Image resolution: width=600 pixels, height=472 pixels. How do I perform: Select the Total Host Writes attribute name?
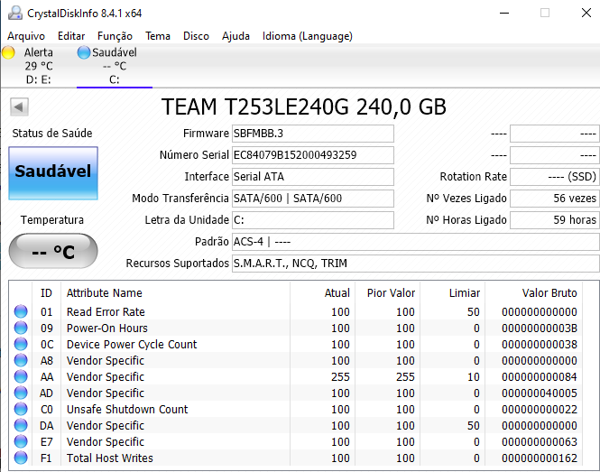click(x=110, y=458)
